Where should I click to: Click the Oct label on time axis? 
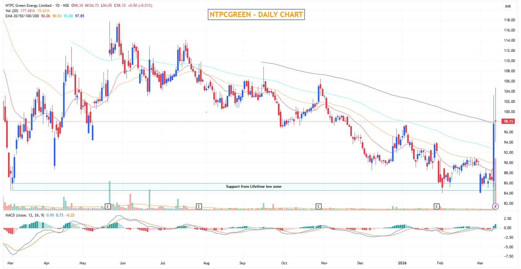click(284, 263)
